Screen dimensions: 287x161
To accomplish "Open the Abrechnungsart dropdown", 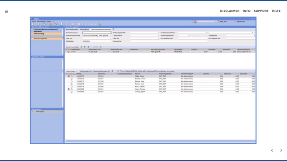I will point(111,33).
